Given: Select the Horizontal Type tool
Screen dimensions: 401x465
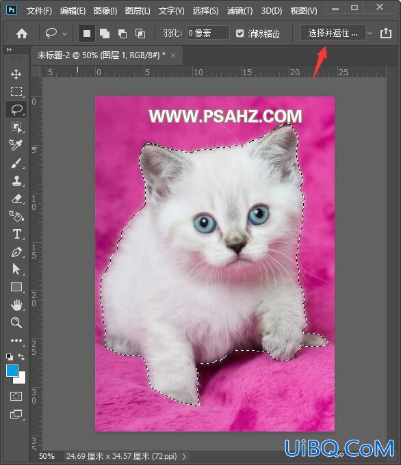Looking at the screenshot, I should (x=17, y=234).
